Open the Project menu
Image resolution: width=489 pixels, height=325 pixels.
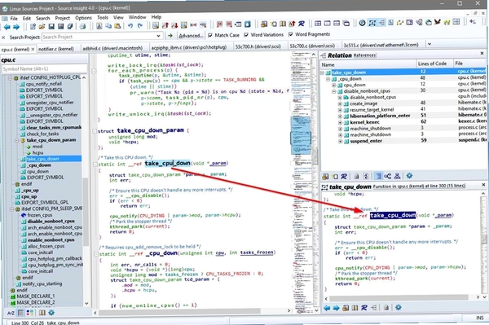click(63, 18)
